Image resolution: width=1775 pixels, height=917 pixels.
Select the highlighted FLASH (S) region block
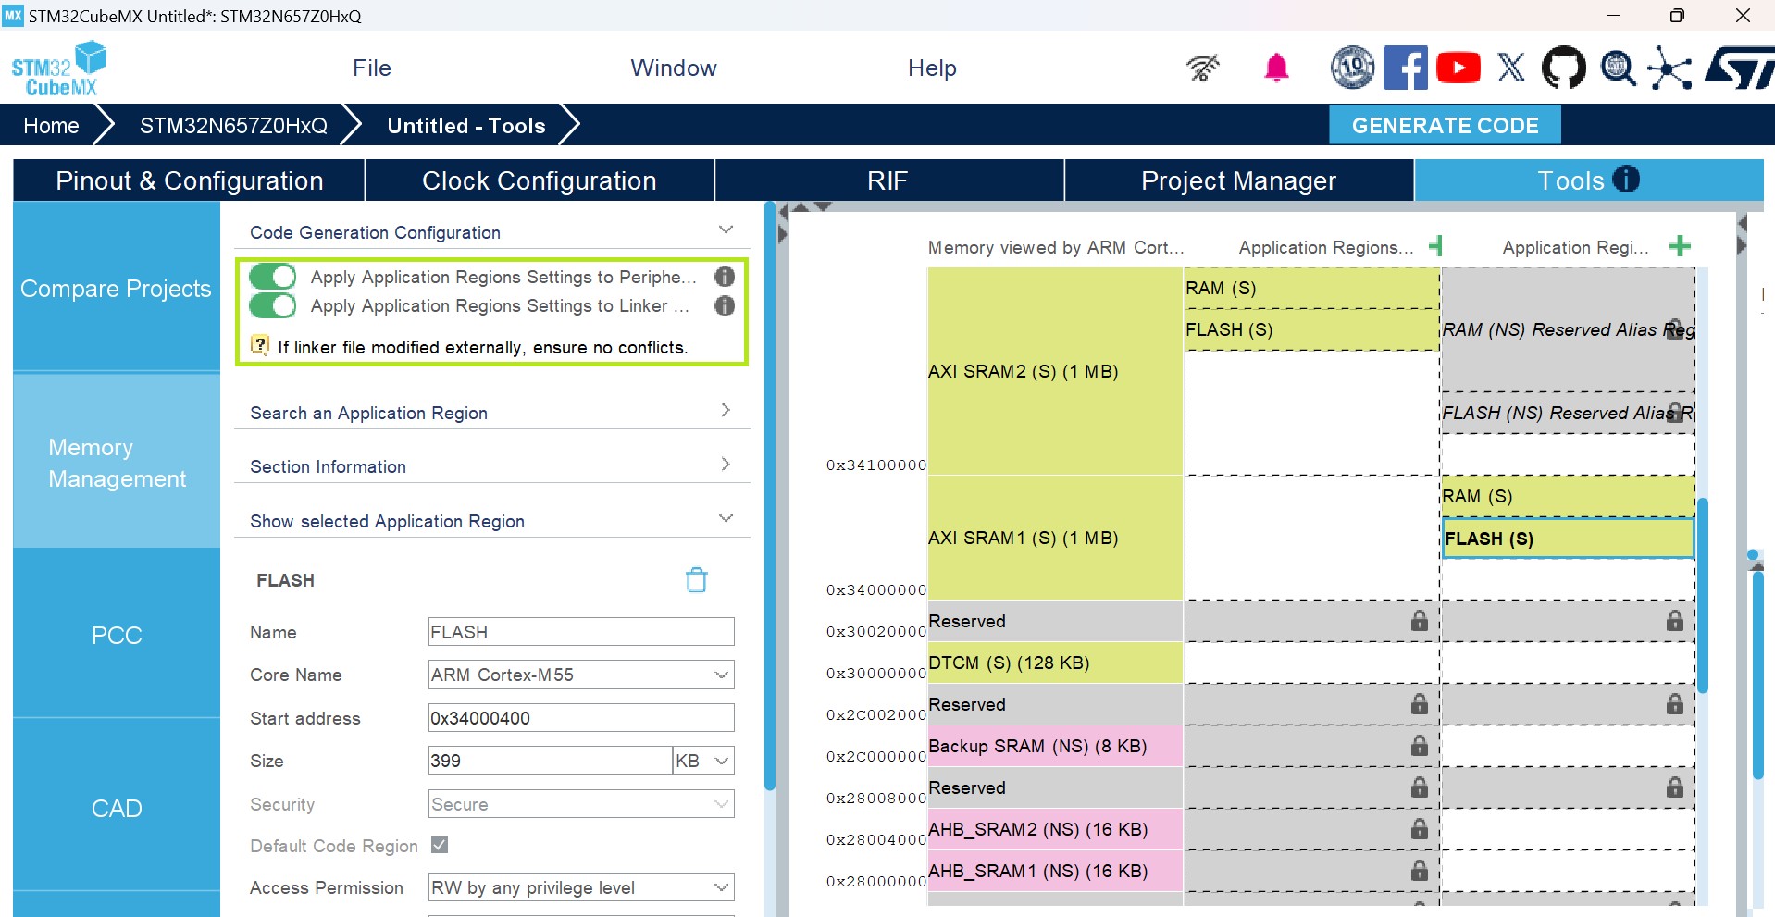click(1568, 539)
